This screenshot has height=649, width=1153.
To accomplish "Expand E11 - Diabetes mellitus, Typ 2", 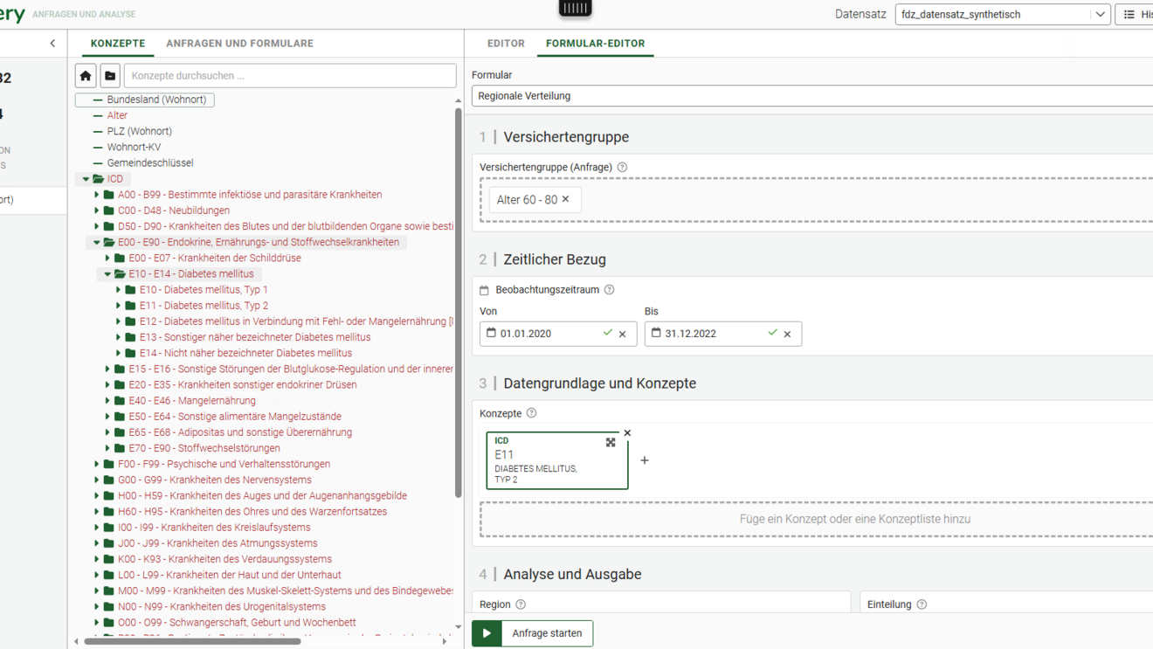I will 119,306.
